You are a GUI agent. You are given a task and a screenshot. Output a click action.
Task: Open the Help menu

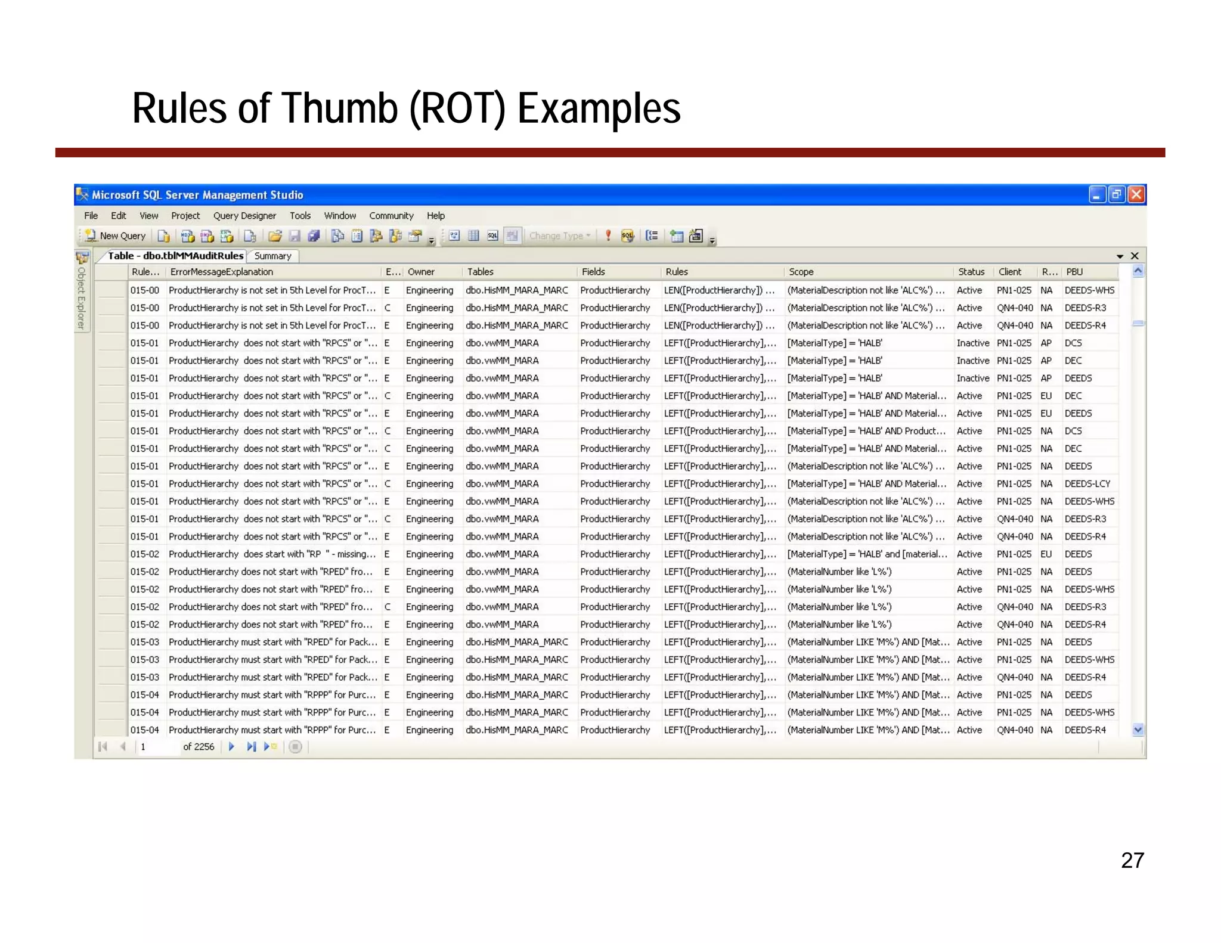[436, 216]
